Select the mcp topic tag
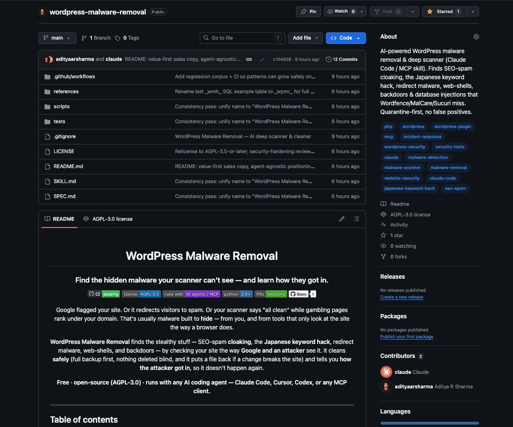Image resolution: width=513 pixels, height=427 pixels. [x=389, y=137]
